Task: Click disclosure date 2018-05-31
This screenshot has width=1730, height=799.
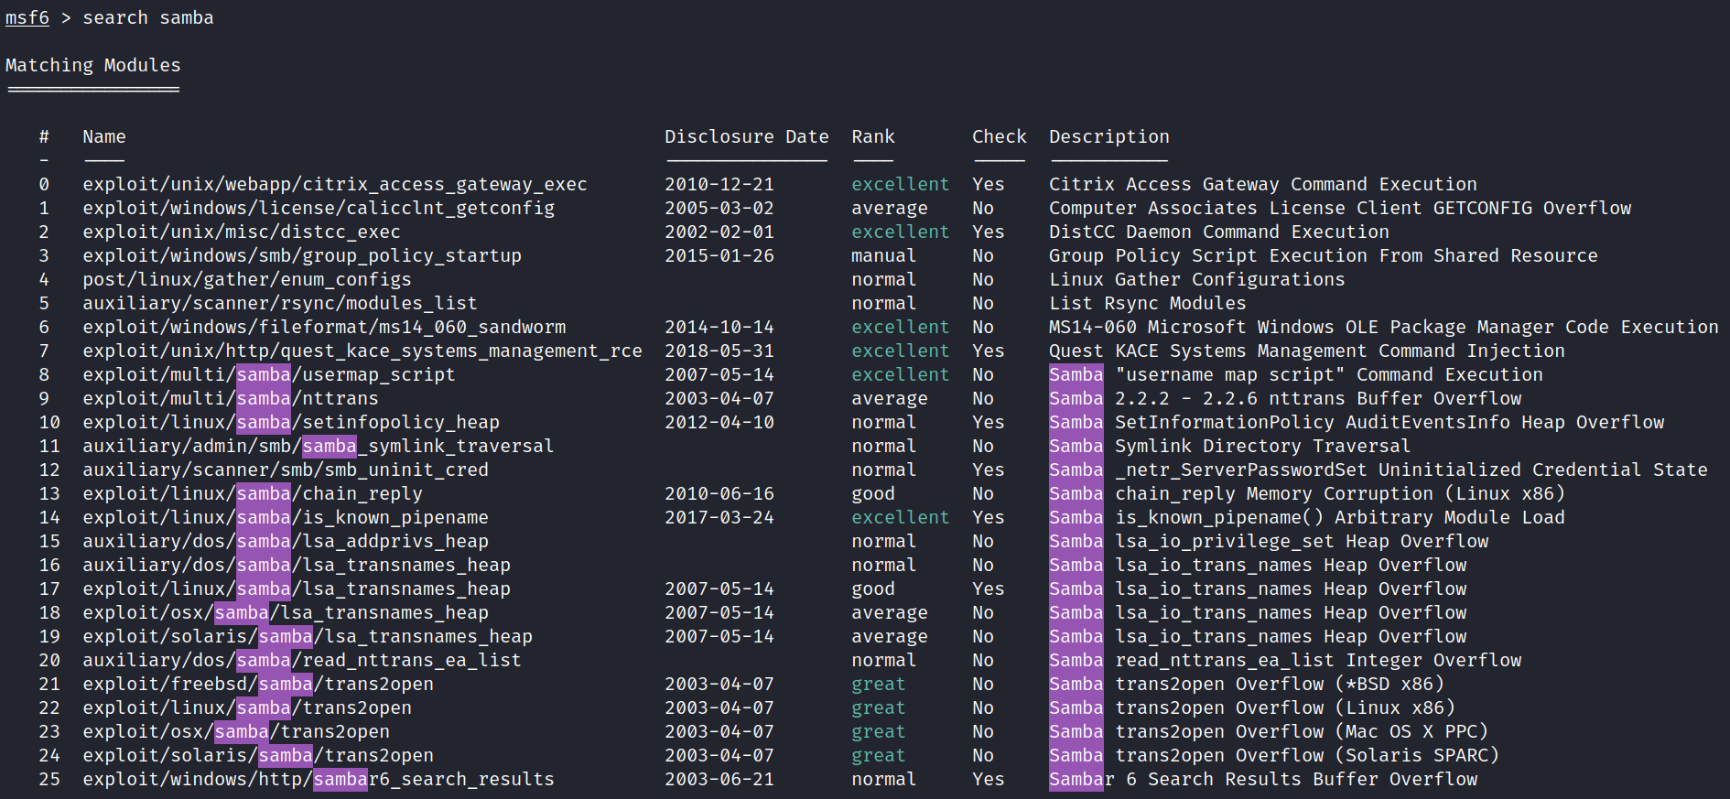Action: click(x=719, y=351)
